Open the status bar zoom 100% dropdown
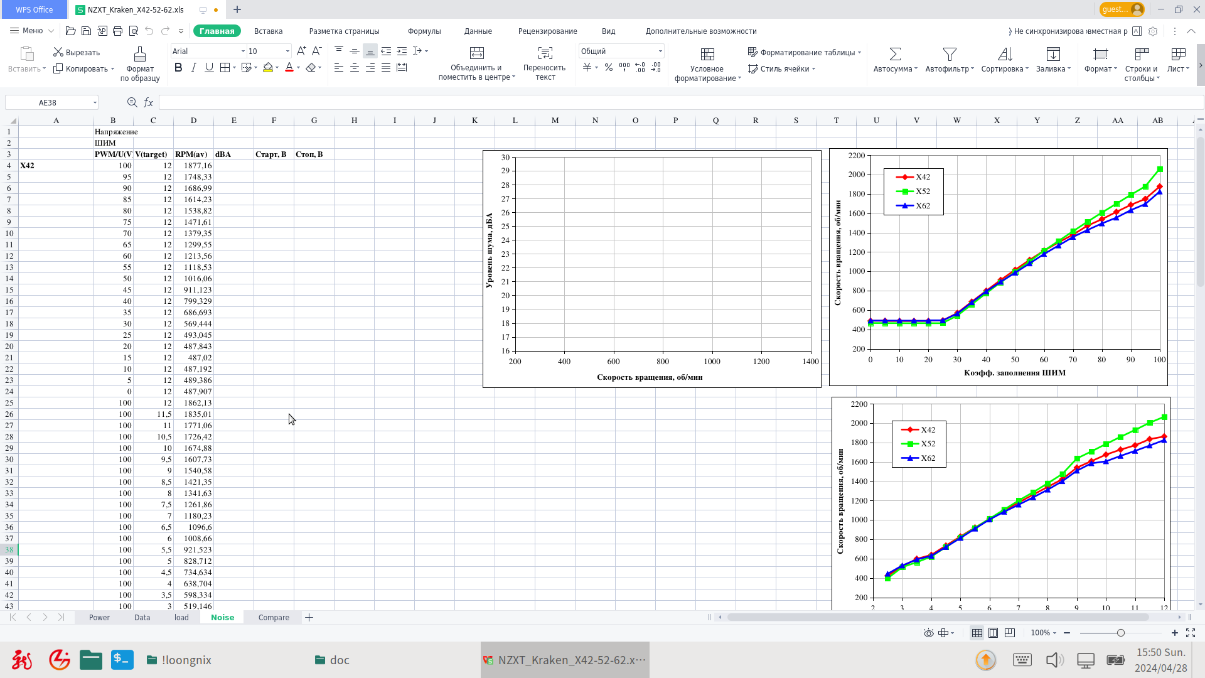Image resolution: width=1205 pixels, height=678 pixels. [1044, 633]
